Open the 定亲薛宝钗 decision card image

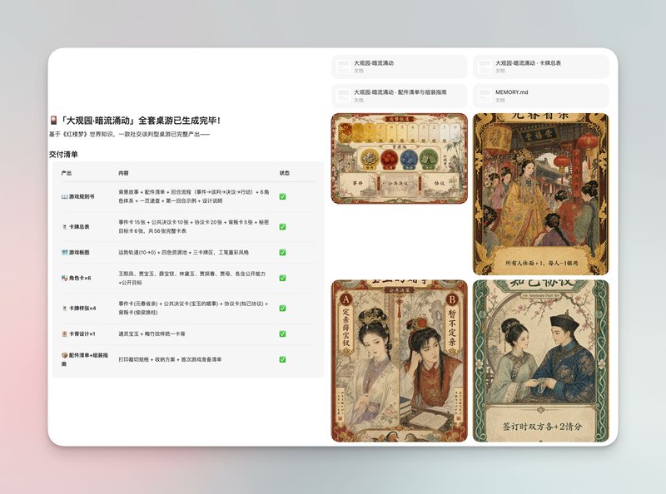click(400, 361)
